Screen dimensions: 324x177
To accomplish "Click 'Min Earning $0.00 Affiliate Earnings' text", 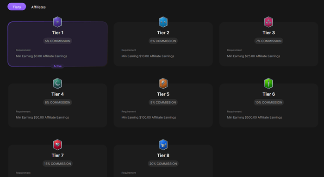I will click(x=41, y=56).
